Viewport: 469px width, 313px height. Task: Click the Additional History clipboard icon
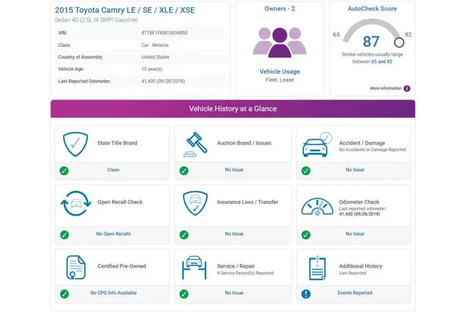[x=317, y=267]
